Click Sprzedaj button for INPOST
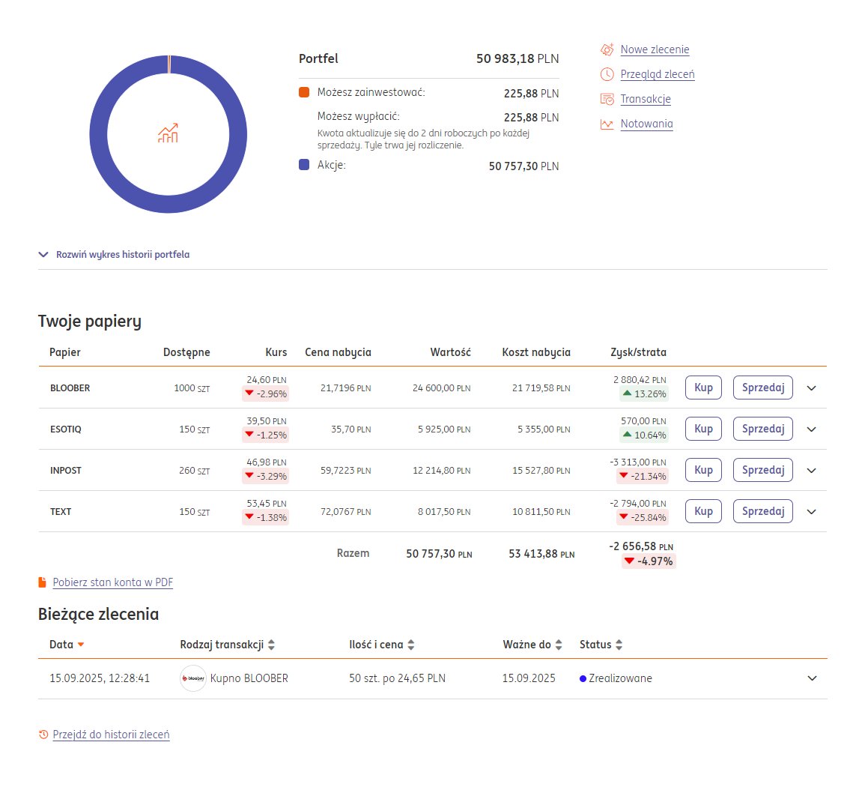 762,470
